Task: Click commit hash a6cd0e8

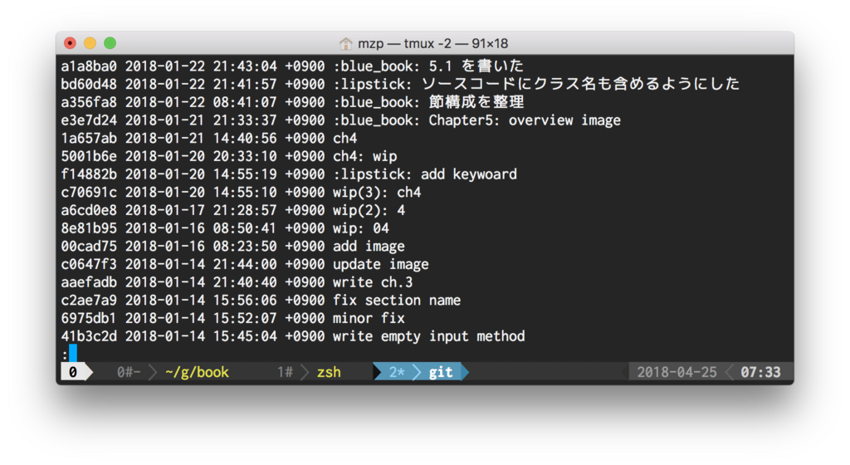Action: pyautogui.click(x=89, y=210)
